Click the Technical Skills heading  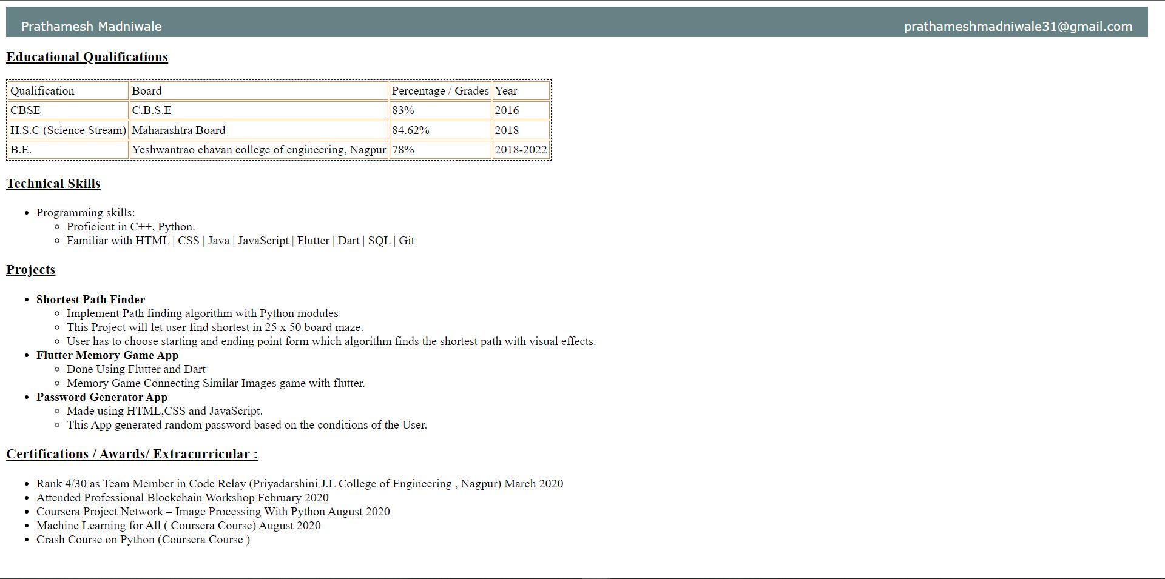click(x=53, y=183)
